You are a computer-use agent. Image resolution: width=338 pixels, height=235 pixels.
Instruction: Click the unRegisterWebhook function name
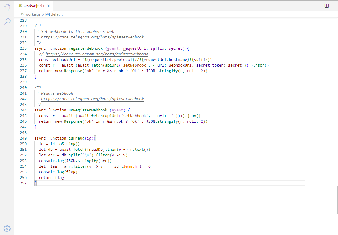88,110
